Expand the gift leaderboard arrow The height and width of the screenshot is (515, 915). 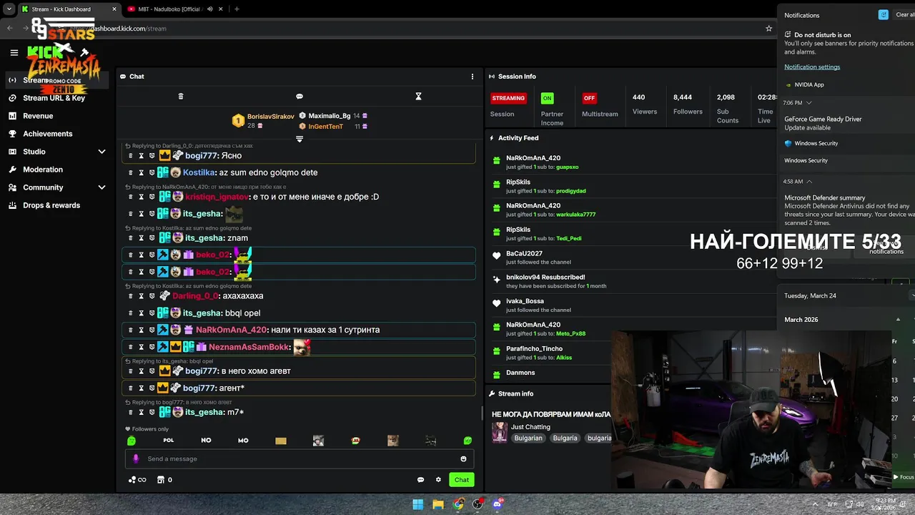(300, 139)
